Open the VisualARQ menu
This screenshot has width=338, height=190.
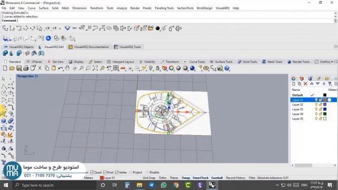[x=222, y=8]
